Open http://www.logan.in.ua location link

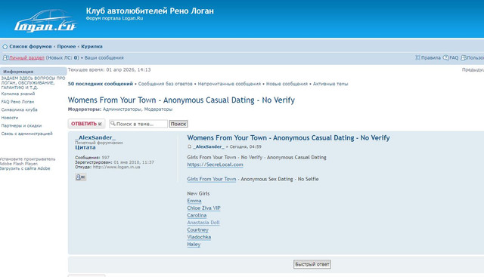click(116, 167)
